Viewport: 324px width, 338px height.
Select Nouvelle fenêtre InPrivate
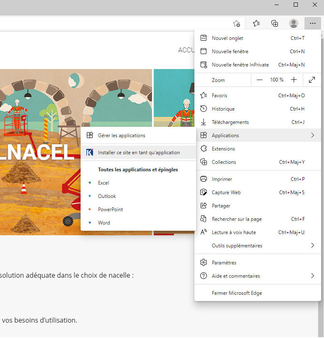[x=240, y=65]
